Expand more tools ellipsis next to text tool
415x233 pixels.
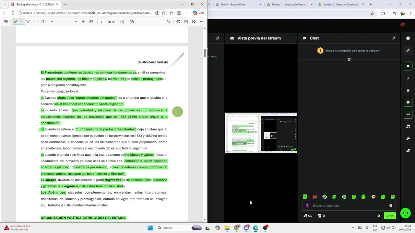[51, 22]
